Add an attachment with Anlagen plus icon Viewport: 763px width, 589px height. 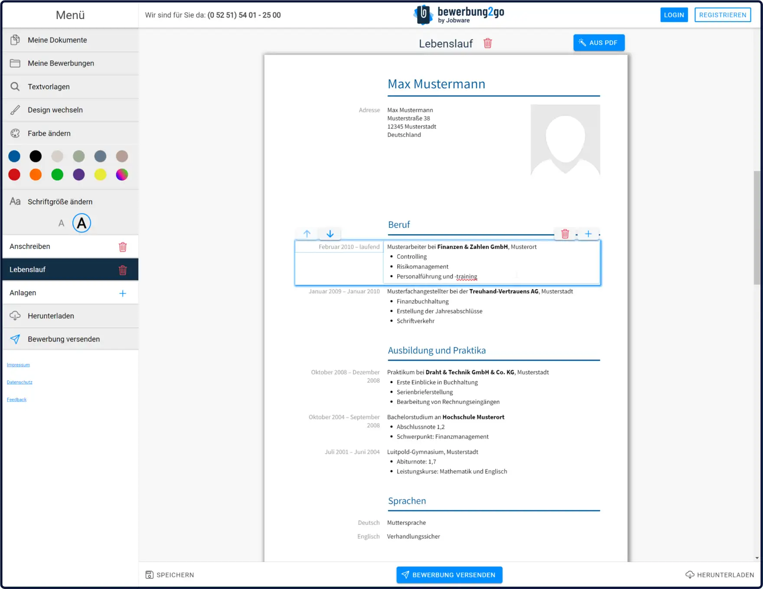point(123,293)
